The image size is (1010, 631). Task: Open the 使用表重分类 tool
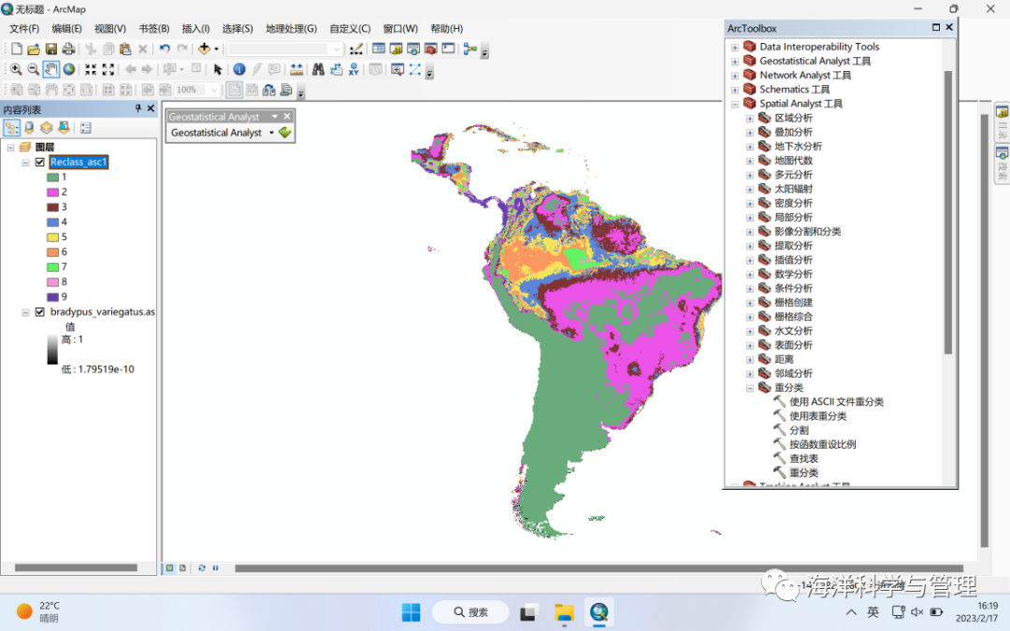point(818,416)
